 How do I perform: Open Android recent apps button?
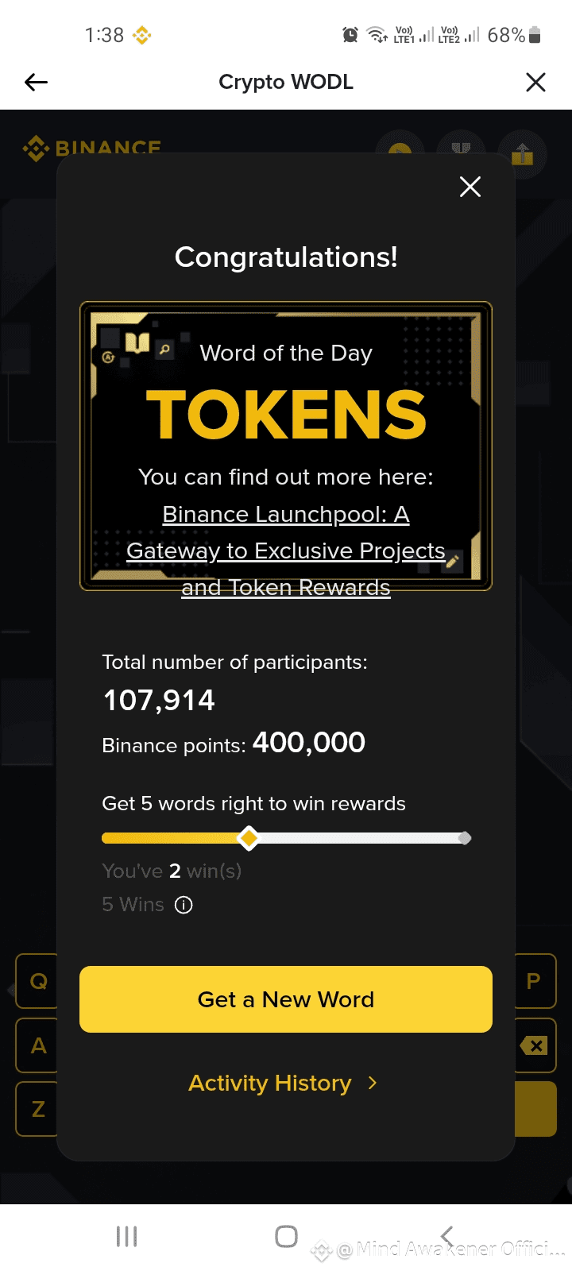[127, 1236]
